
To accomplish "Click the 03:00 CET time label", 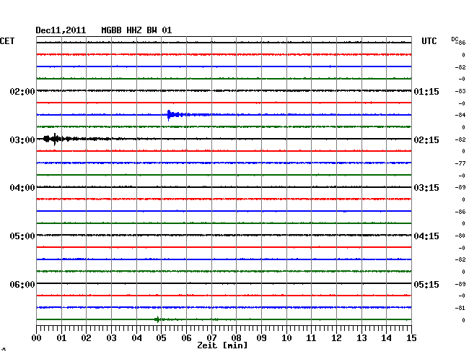I will tap(22, 140).
